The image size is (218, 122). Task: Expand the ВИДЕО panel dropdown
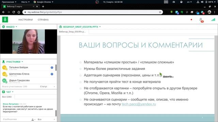16,27
